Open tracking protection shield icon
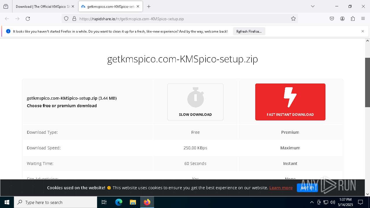Screen dimensions: 370x208 pyautogui.click(x=66, y=19)
